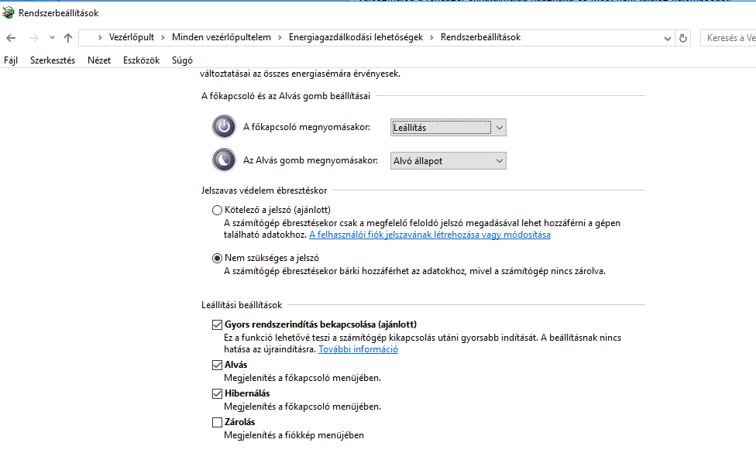Expand chevron after Minden vezérlőpultelem
This screenshot has height=453, width=756.
pos(280,38)
